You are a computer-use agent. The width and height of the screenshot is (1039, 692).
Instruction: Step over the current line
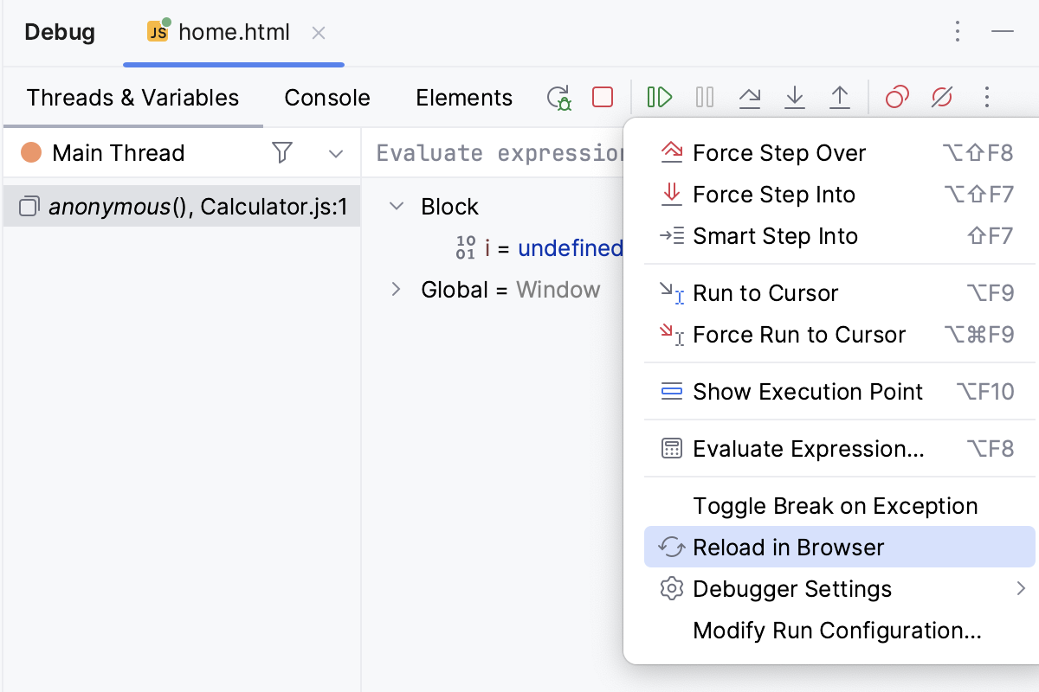(x=750, y=97)
